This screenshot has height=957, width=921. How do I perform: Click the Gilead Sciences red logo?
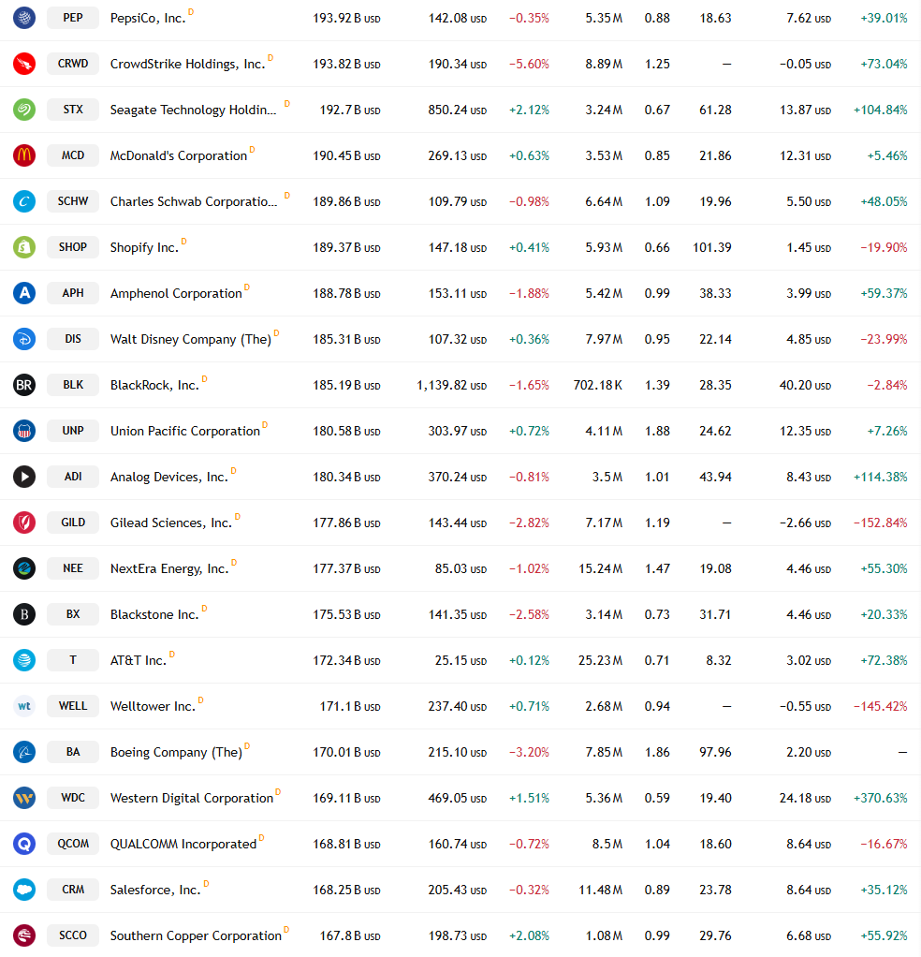[24, 523]
